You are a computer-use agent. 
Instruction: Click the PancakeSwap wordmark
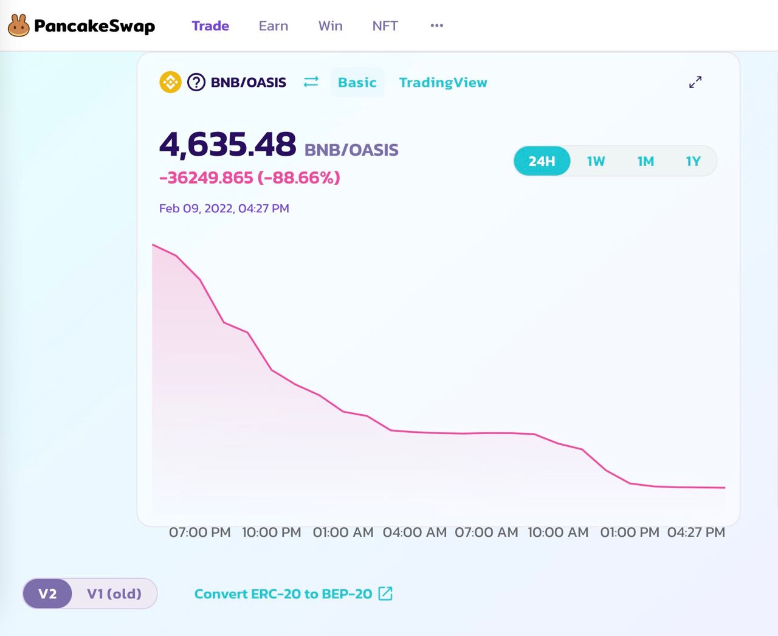tap(94, 26)
